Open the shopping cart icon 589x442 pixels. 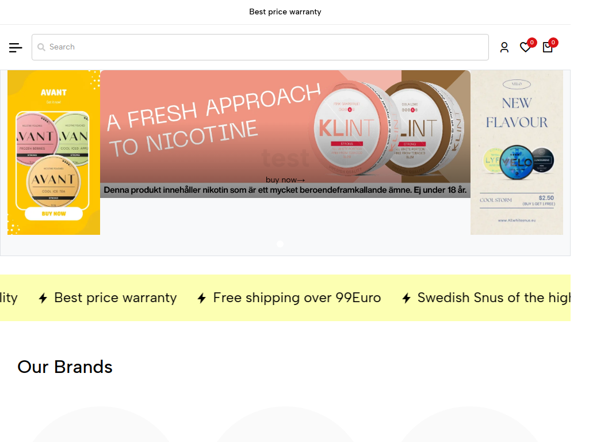(x=547, y=48)
